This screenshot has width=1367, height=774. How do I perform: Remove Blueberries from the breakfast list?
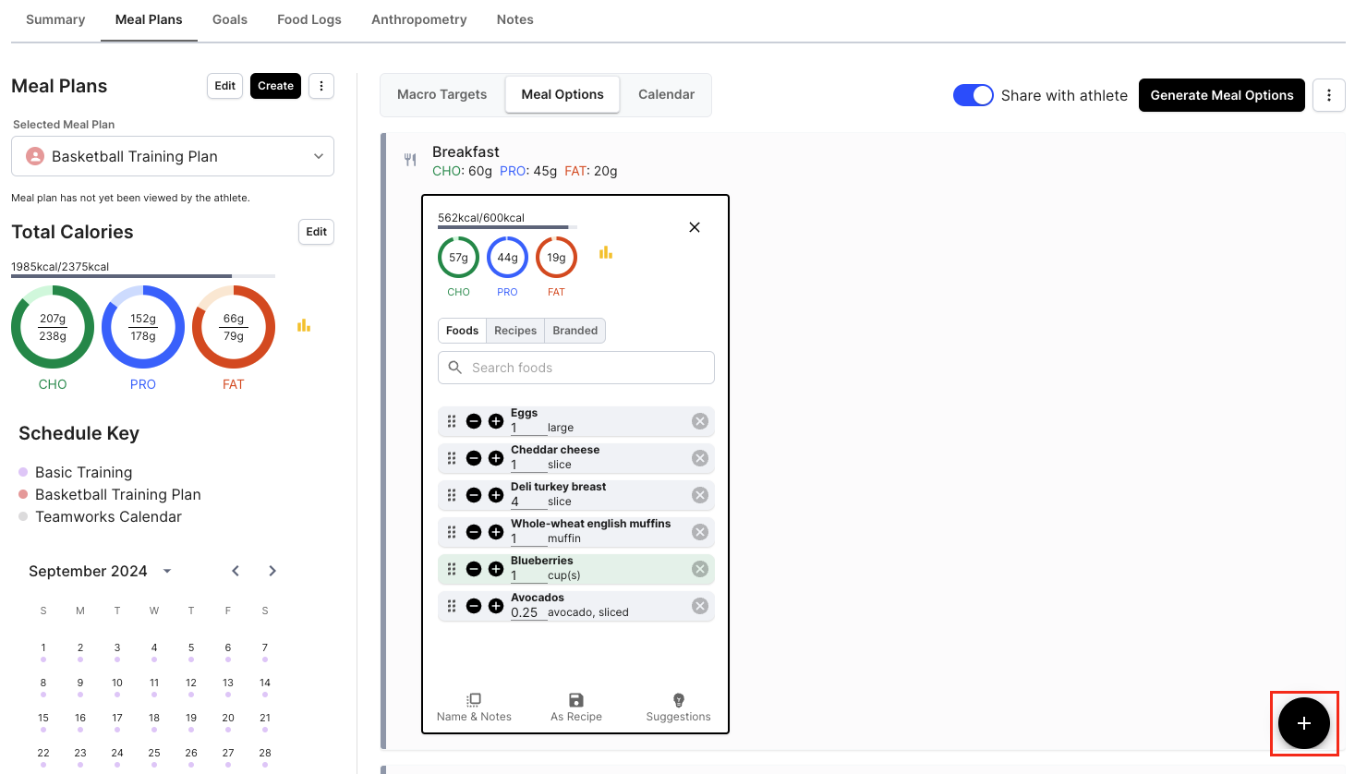click(x=700, y=569)
